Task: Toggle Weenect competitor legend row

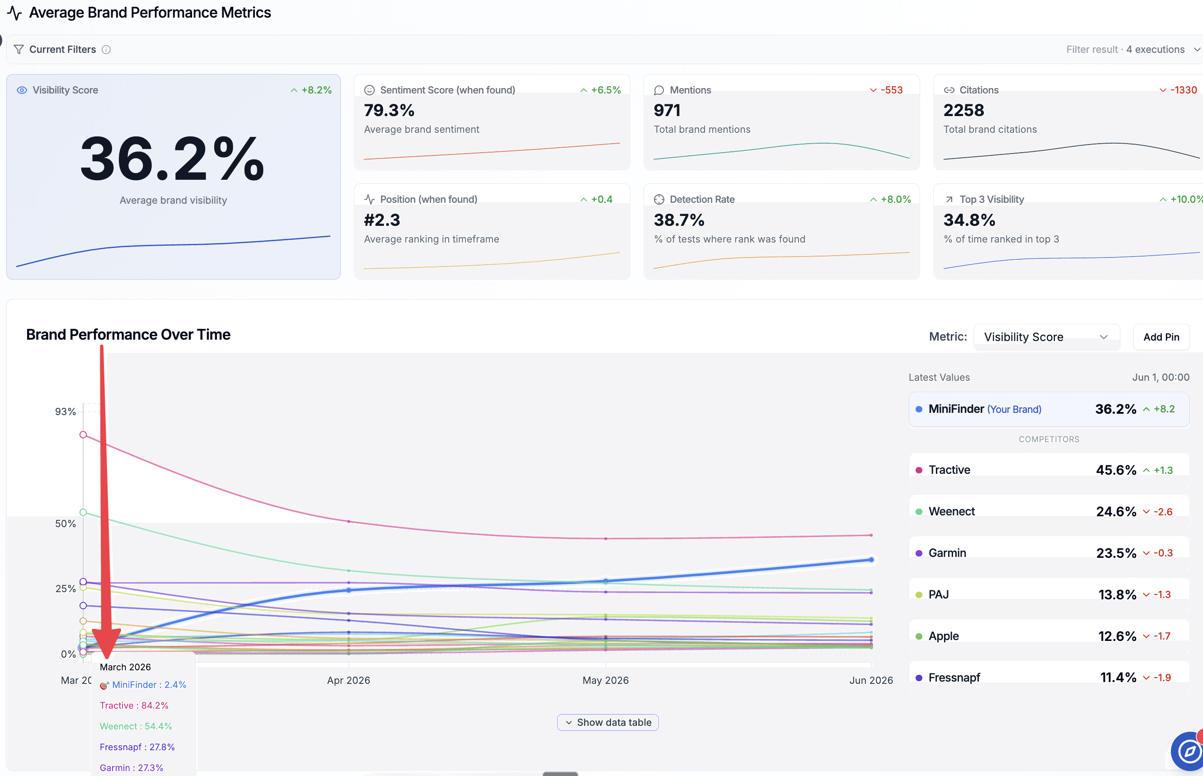Action: 1049,511
